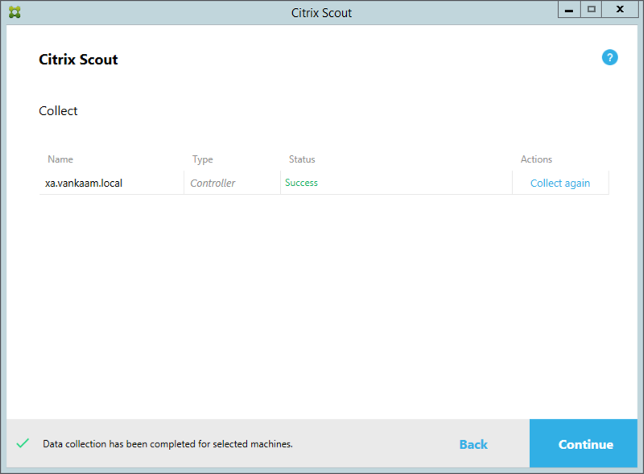The width and height of the screenshot is (644, 474).
Task: Minimize the Citrix Scout window
Action: click(569, 10)
